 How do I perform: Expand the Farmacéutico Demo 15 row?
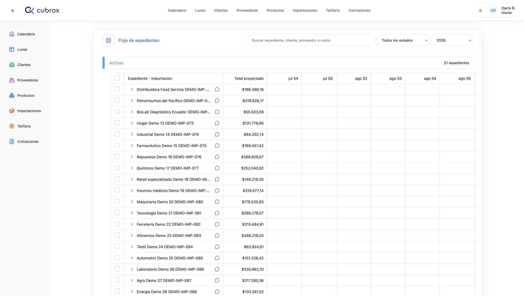[132, 146]
